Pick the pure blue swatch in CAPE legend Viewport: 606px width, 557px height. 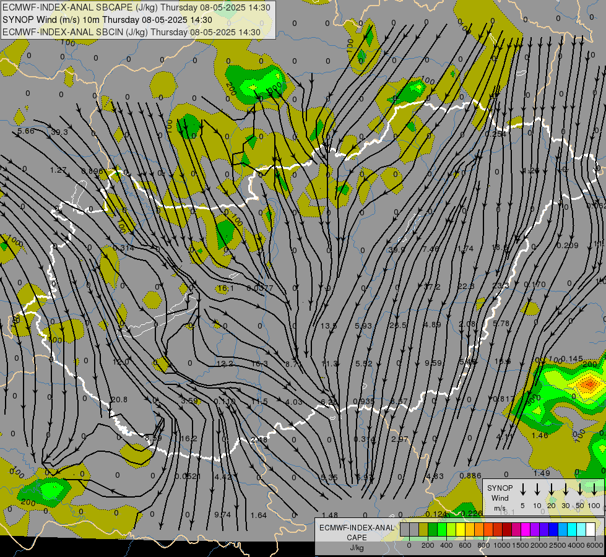(553, 530)
